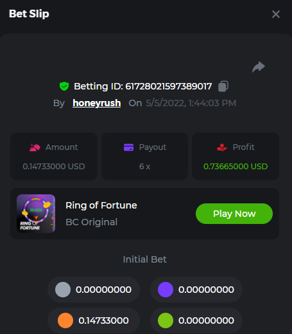This screenshot has width=292, height=334.
Task: Click the 0.14733000 USD amount value
Action: [x=54, y=167]
